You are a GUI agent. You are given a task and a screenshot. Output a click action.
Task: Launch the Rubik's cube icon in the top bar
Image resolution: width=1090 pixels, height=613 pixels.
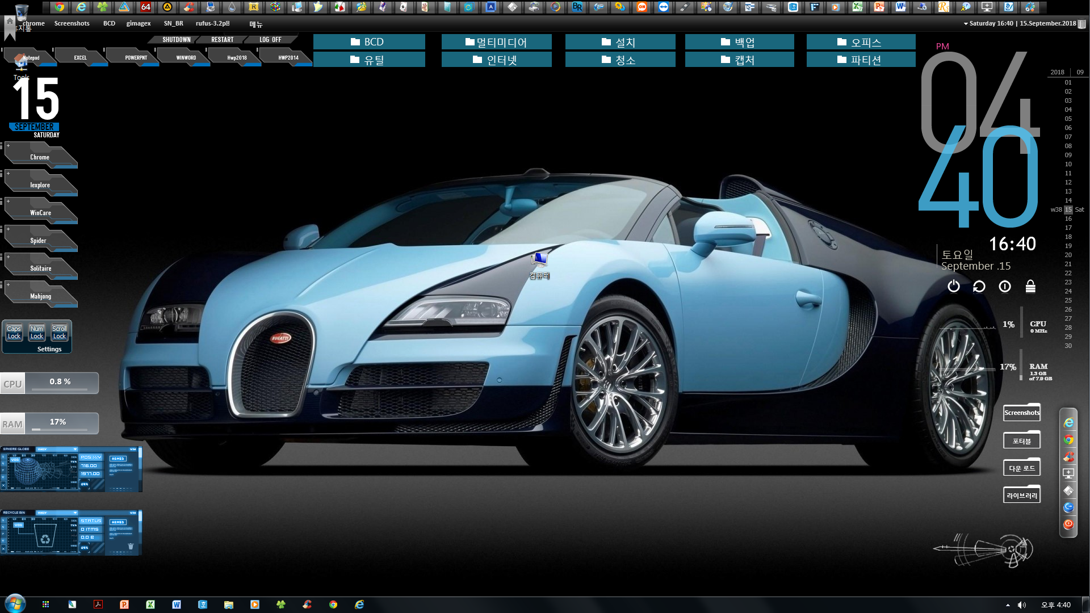[275, 7]
